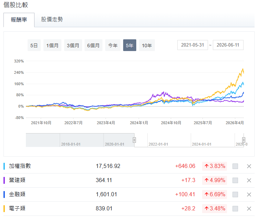Click the 320% y-axis label
The width and height of the screenshot is (257, 219).
click(19, 61)
